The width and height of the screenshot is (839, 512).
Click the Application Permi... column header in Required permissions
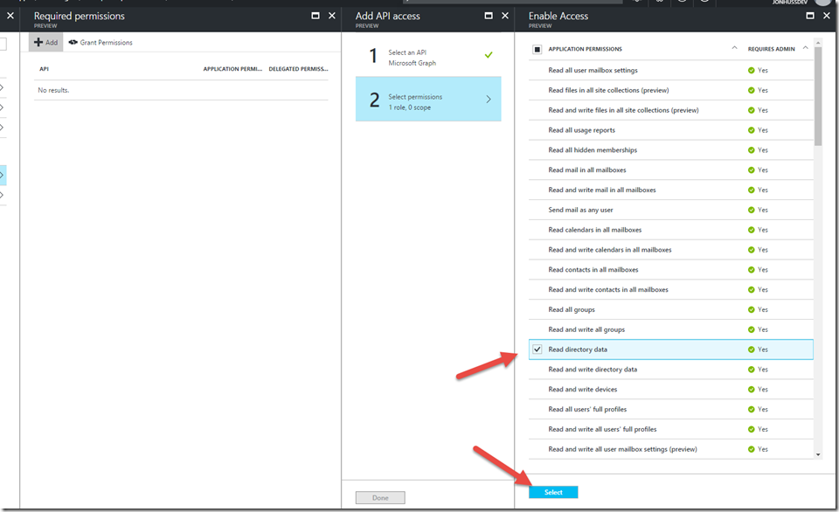[x=232, y=69]
